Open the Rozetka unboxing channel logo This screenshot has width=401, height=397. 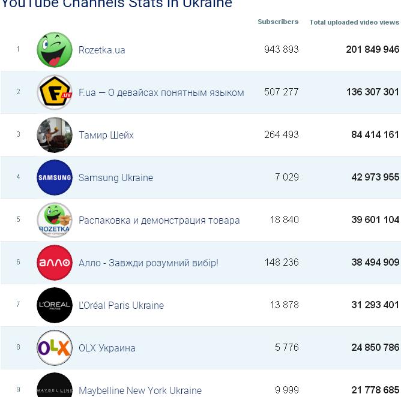pyautogui.click(x=55, y=220)
